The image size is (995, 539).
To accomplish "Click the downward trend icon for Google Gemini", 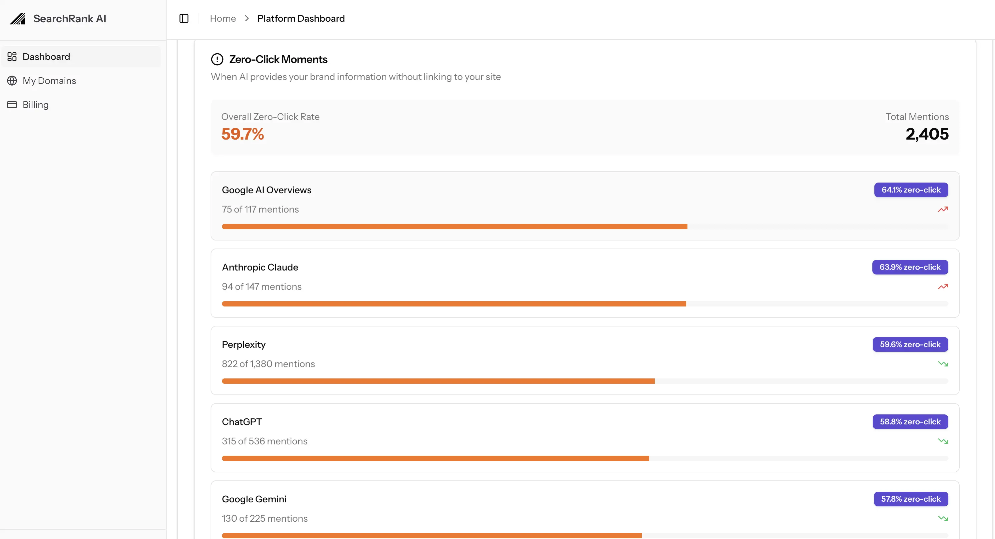I will click(943, 518).
